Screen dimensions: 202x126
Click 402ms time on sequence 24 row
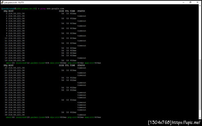tap(73, 78)
